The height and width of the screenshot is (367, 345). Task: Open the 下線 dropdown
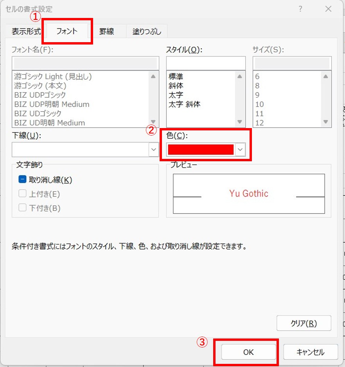[x=154, y=149]
